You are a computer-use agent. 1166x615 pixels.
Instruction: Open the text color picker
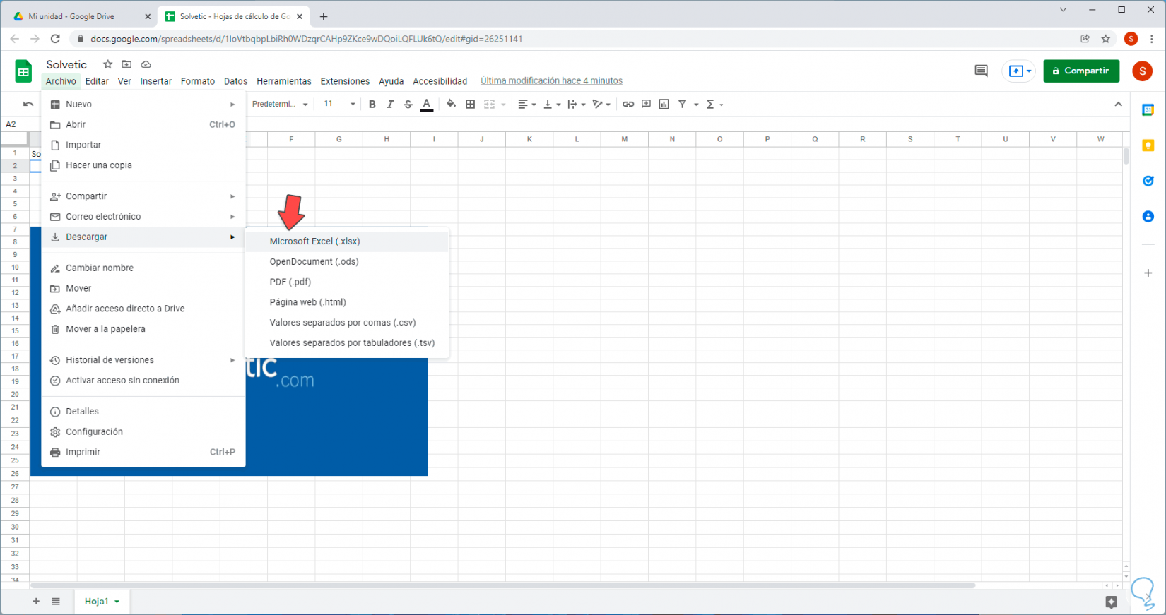coord(427,105)
